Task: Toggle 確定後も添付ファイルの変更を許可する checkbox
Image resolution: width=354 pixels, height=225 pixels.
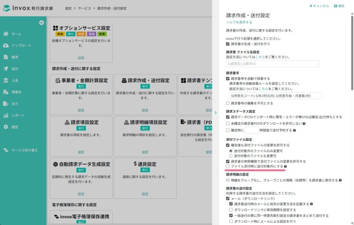Action: tap(227, 145)
